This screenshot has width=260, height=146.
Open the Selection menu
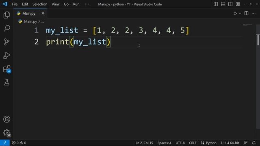40,4
